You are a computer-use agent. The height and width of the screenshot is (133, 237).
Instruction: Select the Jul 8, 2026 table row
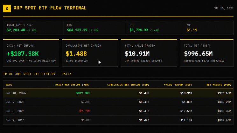(x=118, y=111)
